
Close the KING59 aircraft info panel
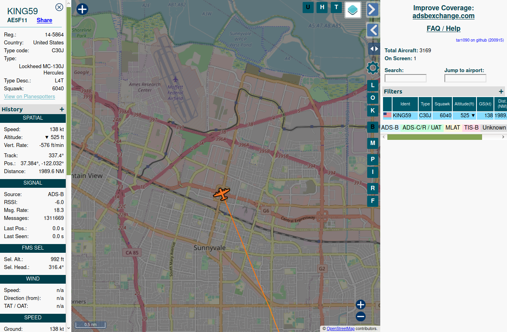[59, 7]
